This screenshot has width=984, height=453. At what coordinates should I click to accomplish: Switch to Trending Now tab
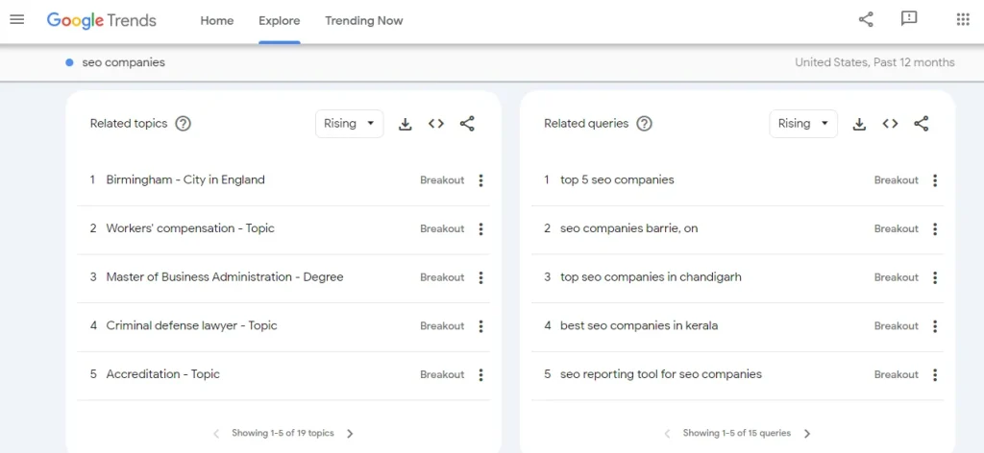click(364, 21)
